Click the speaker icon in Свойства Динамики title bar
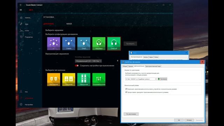224x126 pixels. [x=123, y=62]
